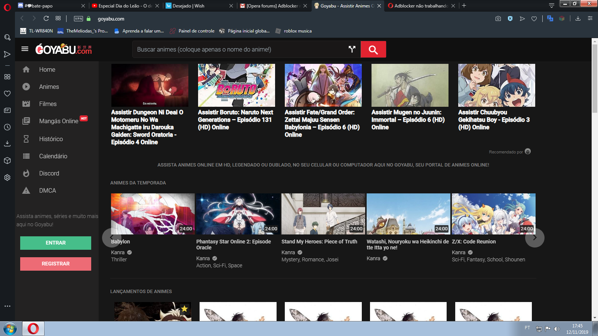Open History clock in the sidebar
The width and height of the screenshot is (598, 336).
[7, 127]
